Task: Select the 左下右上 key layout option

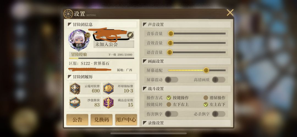Action: click(x=169, y=104)
